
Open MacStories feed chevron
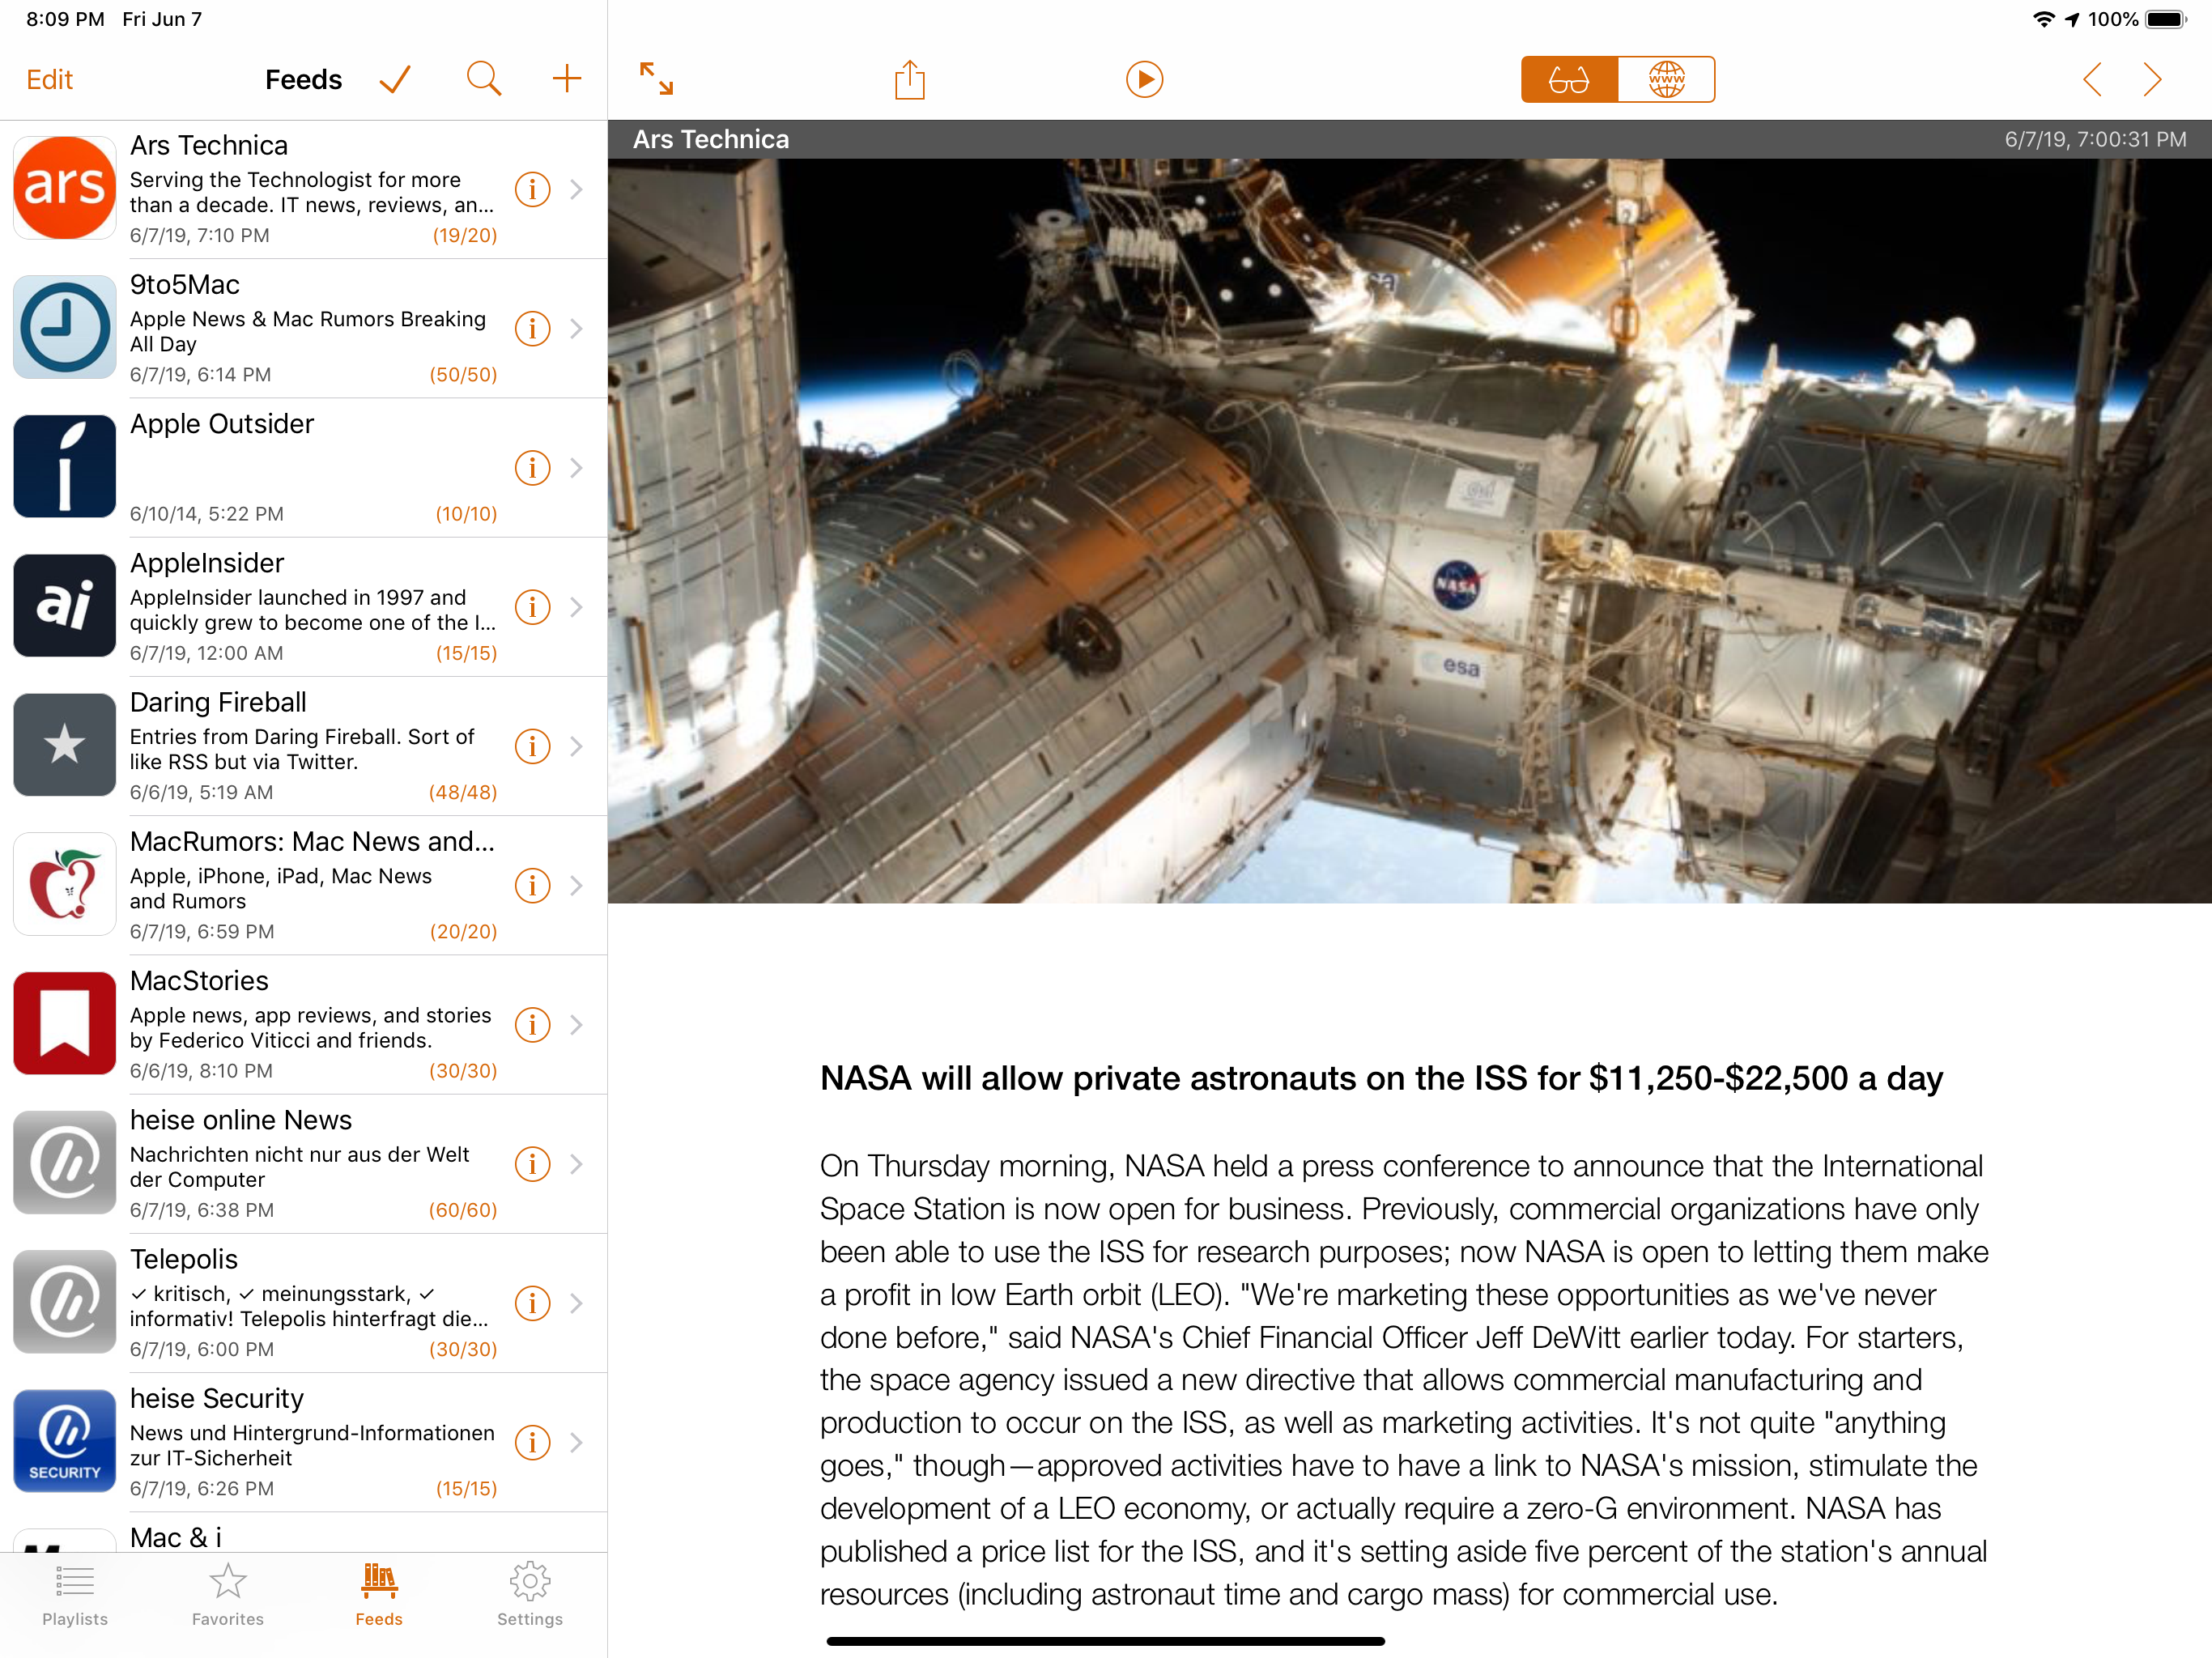coord(577,1024)
